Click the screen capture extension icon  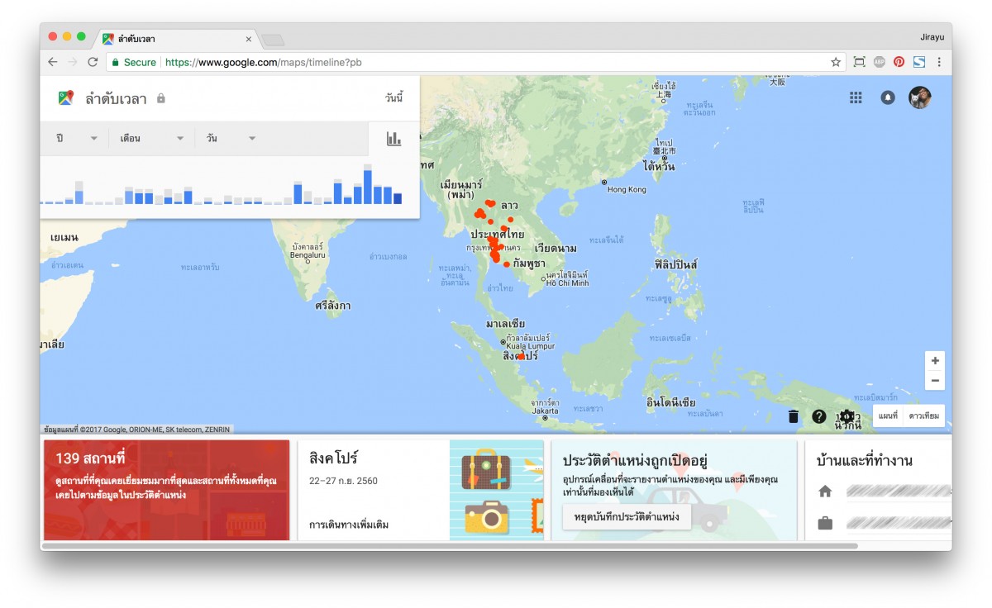[x=859, y=62]
